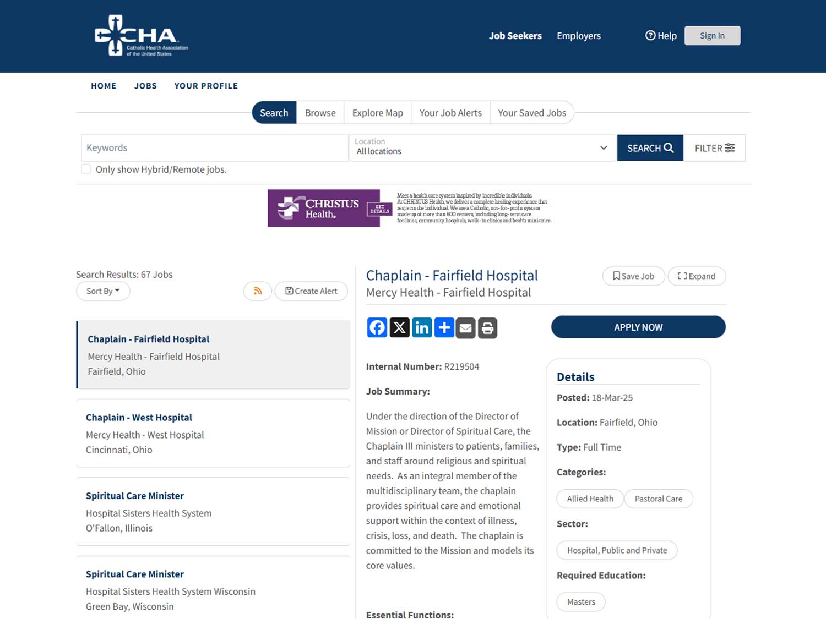Share job on LinkedIn
The width and height of the screenshot is (826, 619).
[422, 328]
